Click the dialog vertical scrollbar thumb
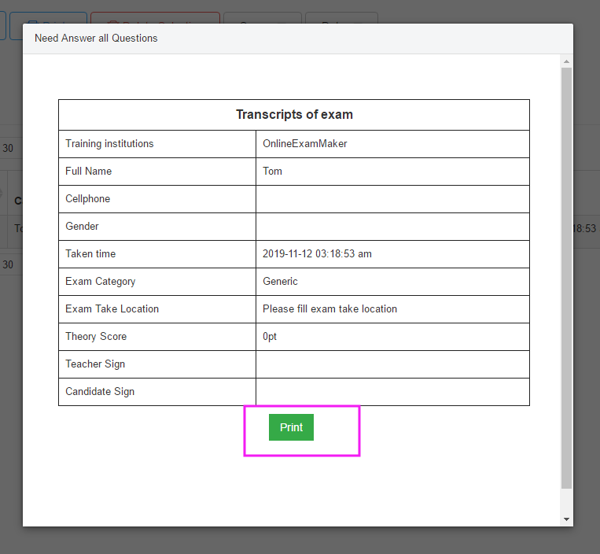600x554 pixels. pyautogui.click(x=566, y=278)
